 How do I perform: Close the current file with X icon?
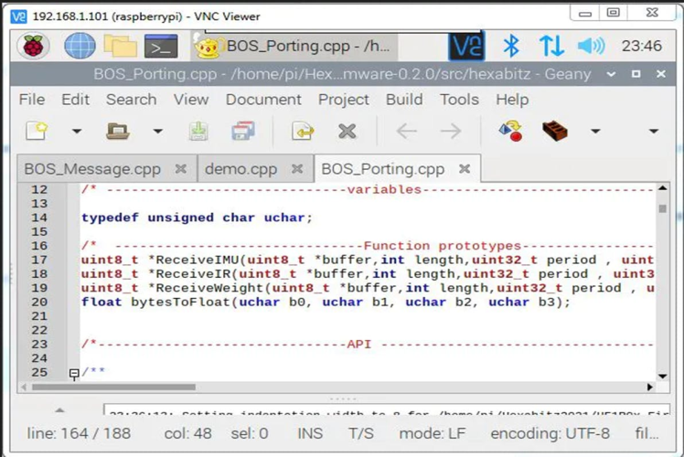point(347,132)
